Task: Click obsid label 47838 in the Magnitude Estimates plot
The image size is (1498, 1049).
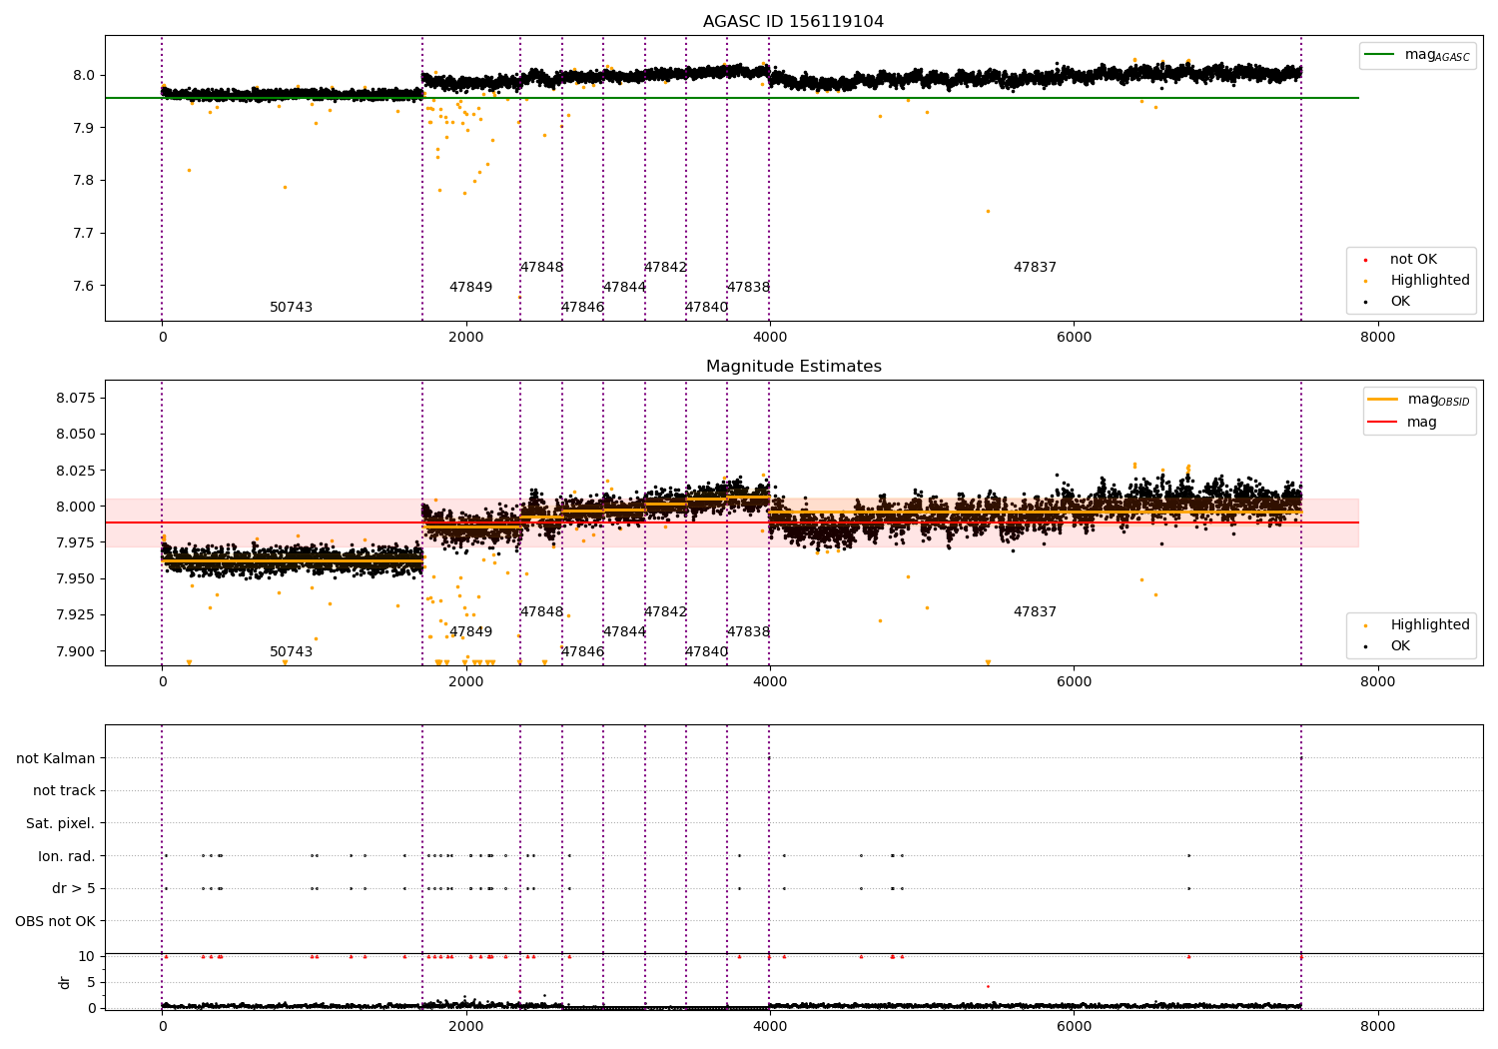Action: tap(748, 632)
